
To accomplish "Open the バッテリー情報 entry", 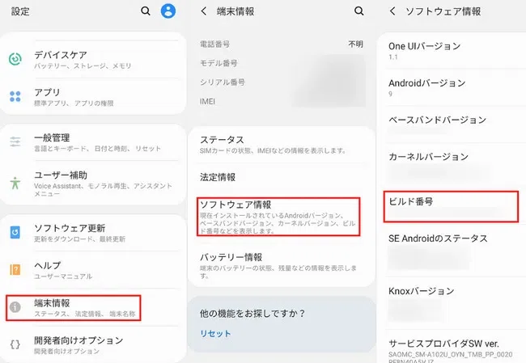I will click(281, 265).
